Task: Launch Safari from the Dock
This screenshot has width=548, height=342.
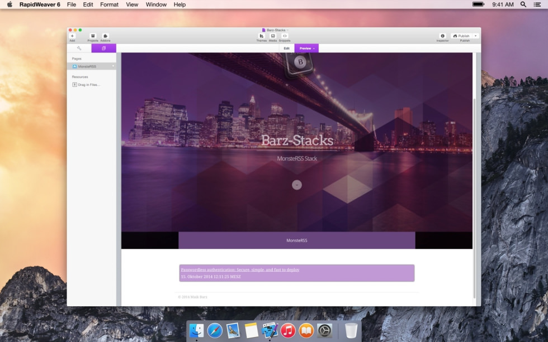Action: pos(215,330)
